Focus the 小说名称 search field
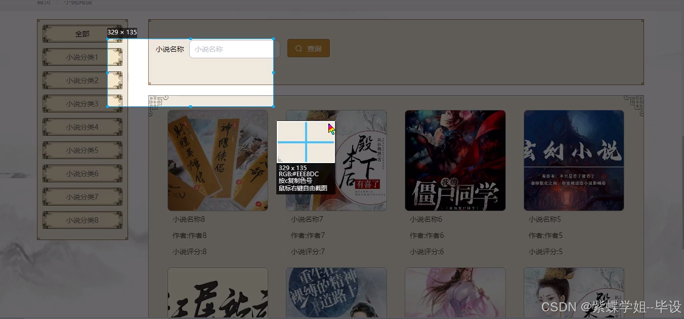Viewport: 684px width, 319px height. coord(235,49)
